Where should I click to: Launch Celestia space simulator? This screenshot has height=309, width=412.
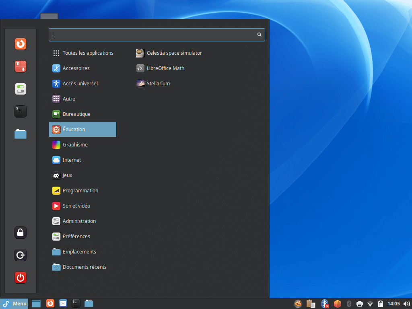click(169, 53)
